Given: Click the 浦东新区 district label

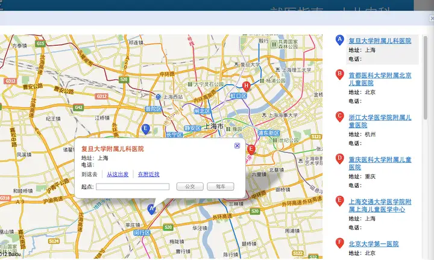Looking at the screenshot, I should (268, 133).
